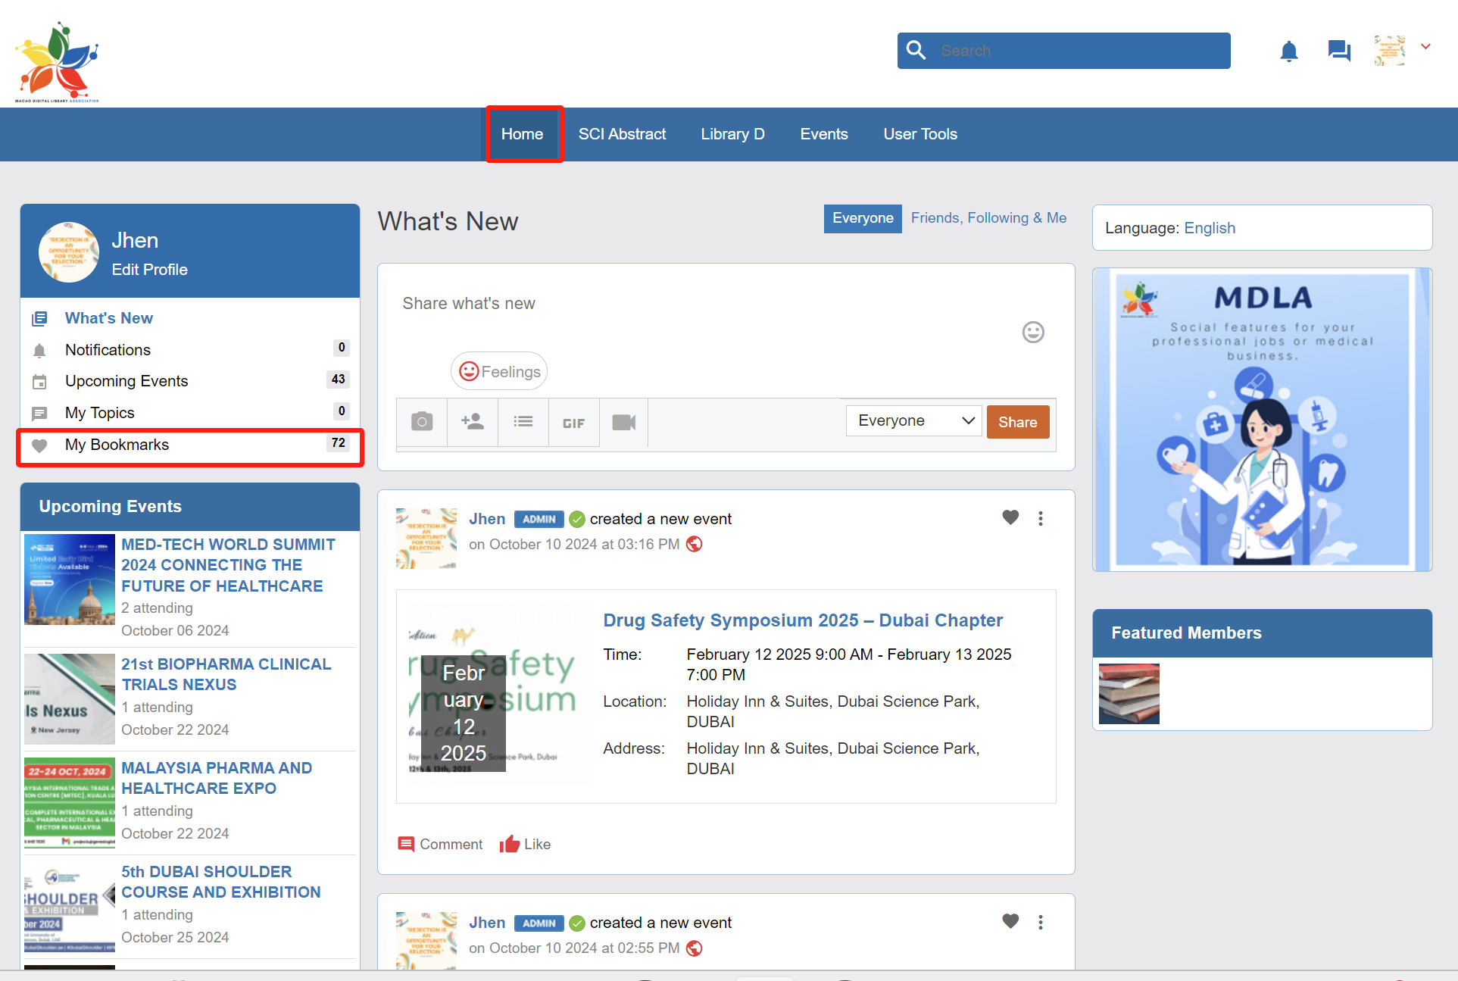Click the tag friends person icon
1458x981 pixels.
pyautogui.click(x=473, y=422)
